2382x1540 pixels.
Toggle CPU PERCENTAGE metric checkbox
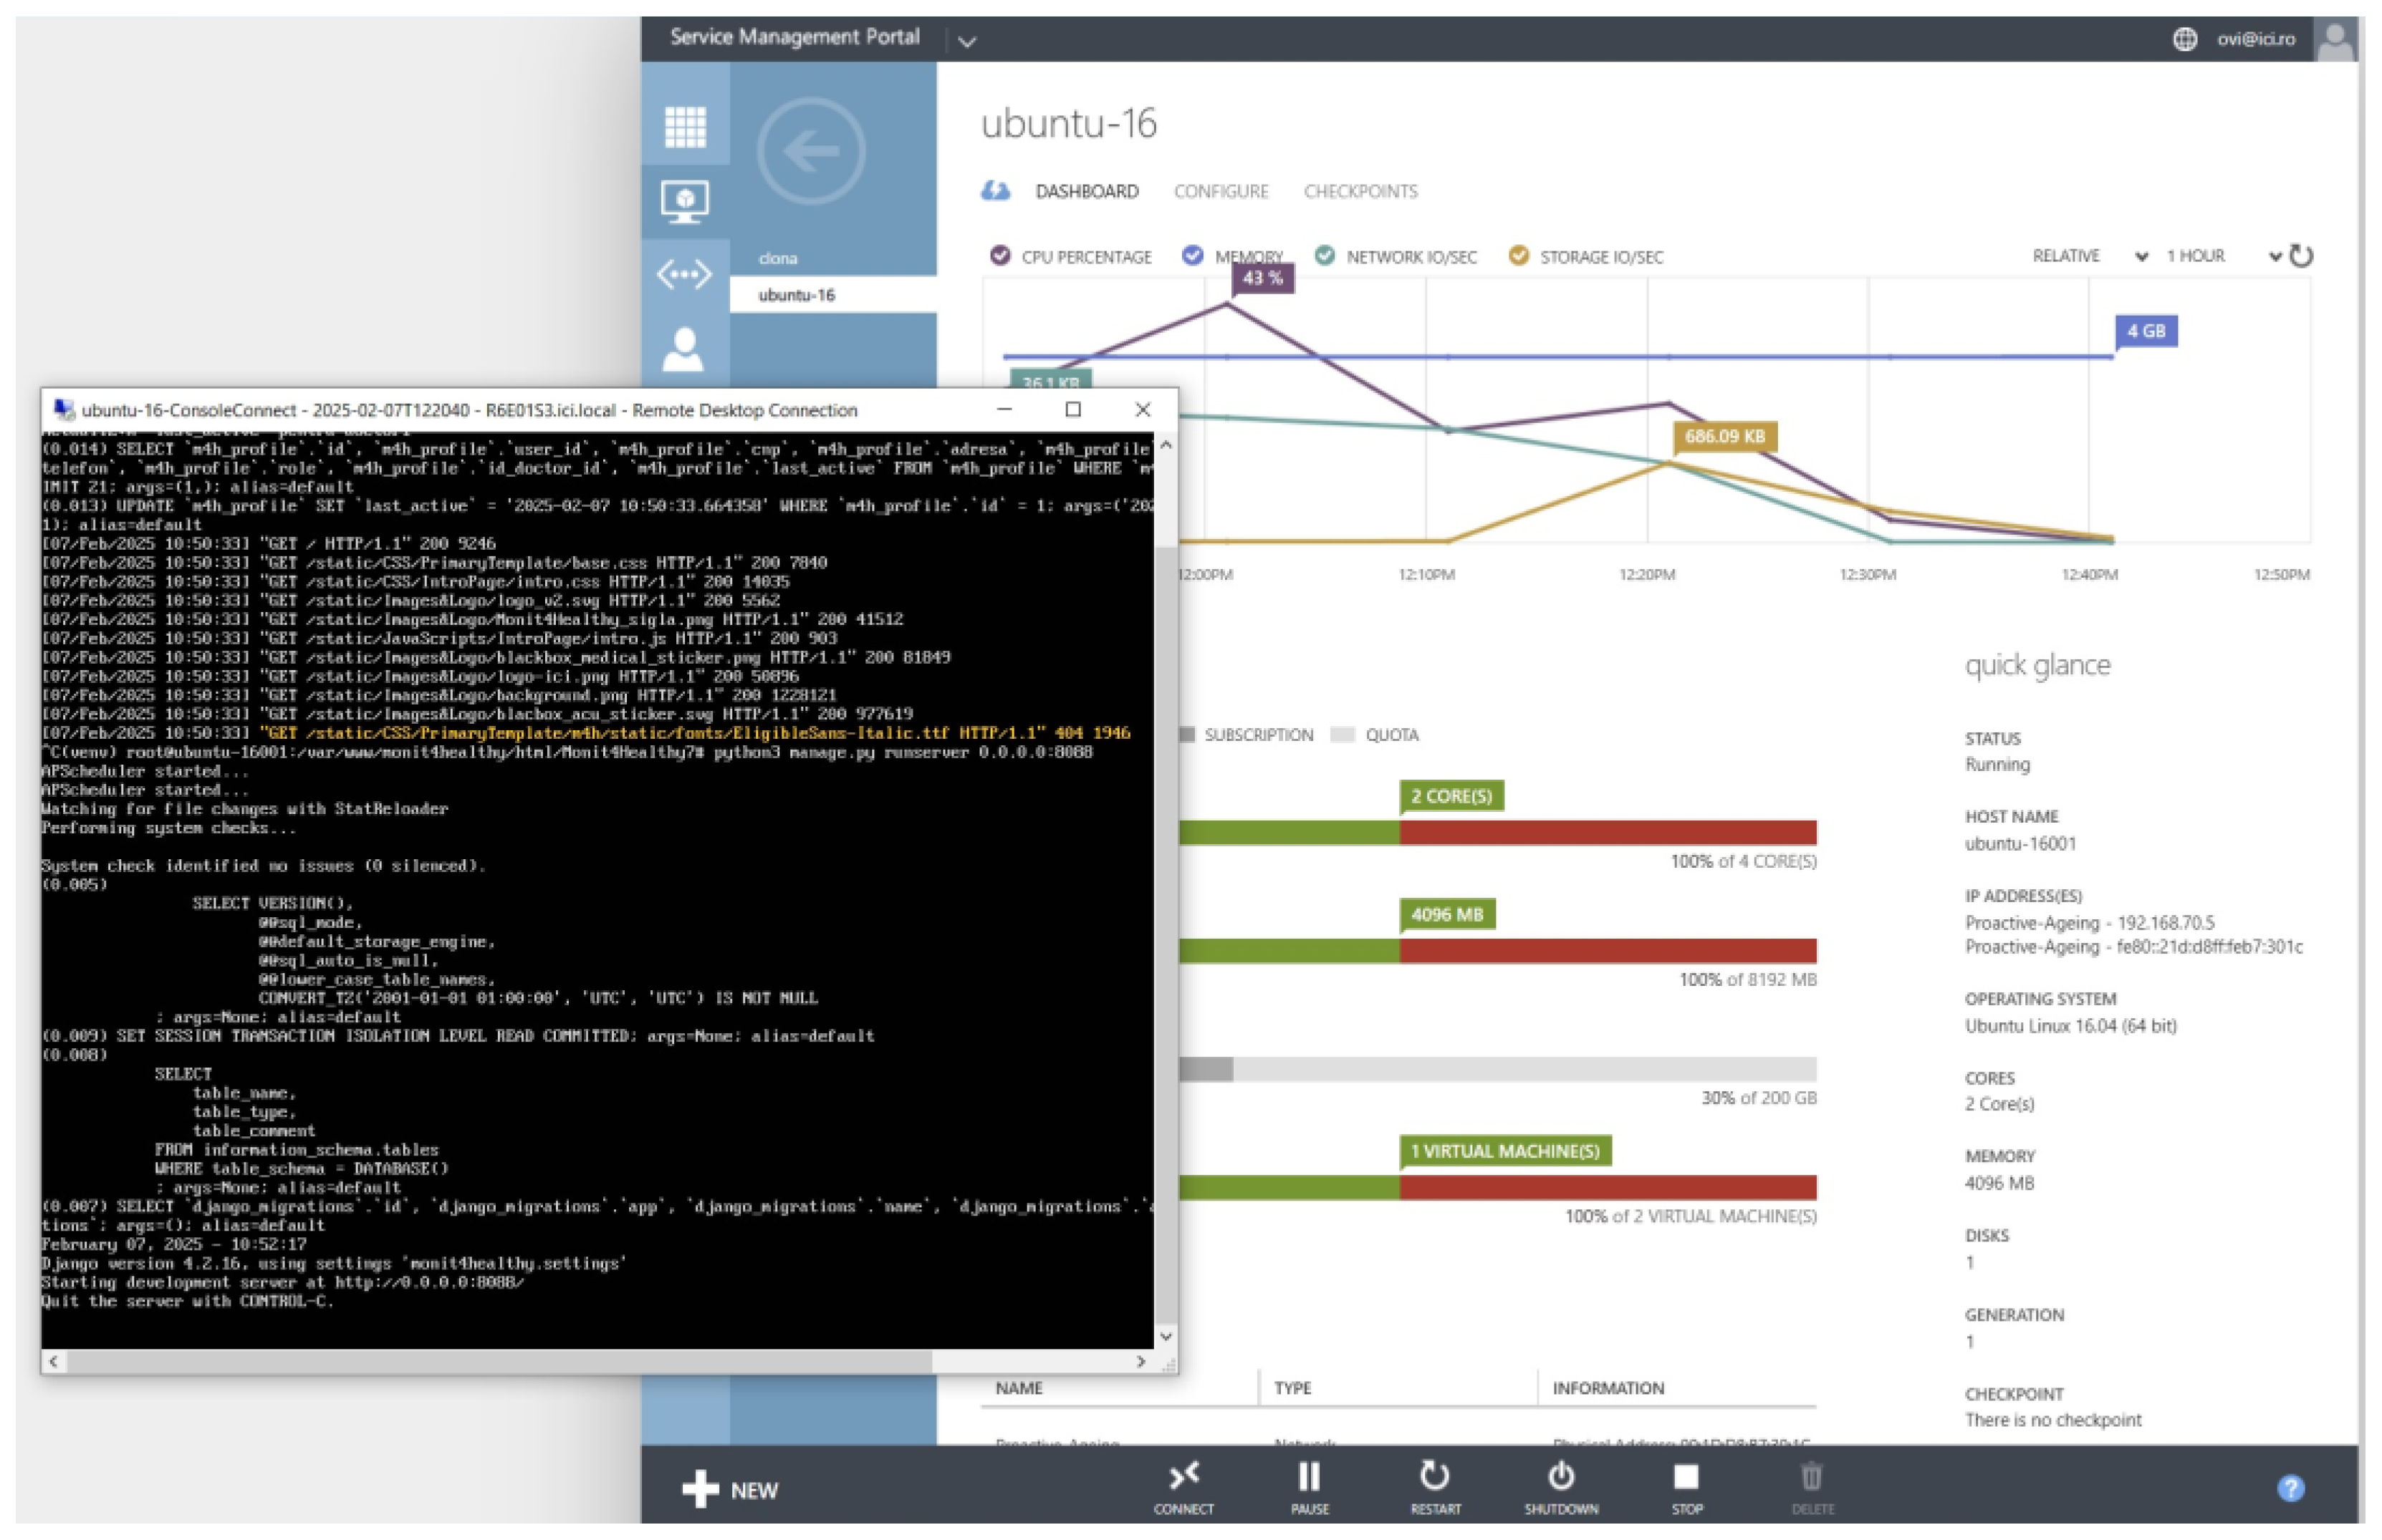click(999, 256)
